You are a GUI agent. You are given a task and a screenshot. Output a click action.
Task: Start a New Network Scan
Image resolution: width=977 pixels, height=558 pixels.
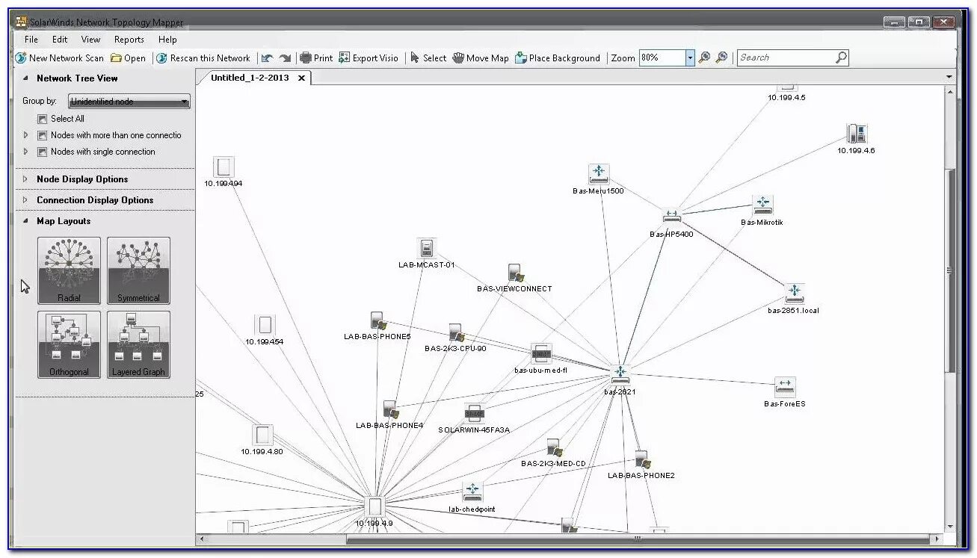(x=60, y=58)
